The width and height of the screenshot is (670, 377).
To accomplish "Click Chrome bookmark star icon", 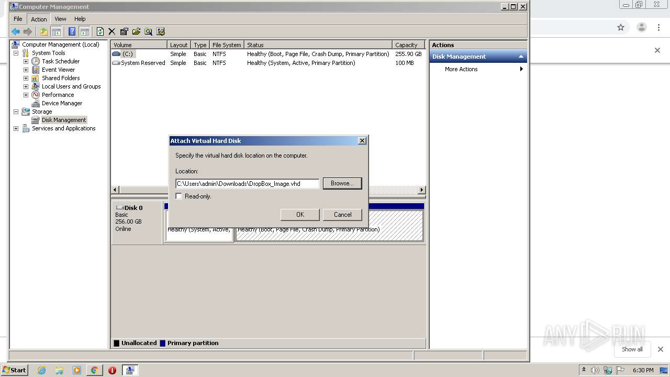I will [621, 27].
